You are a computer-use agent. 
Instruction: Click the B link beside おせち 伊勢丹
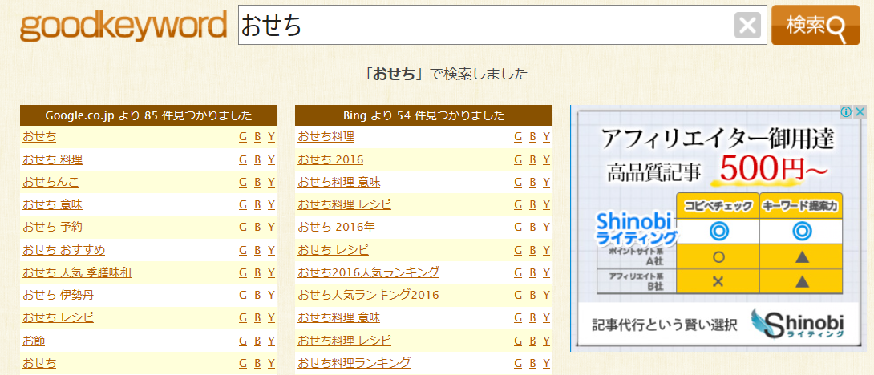(257, 295)
